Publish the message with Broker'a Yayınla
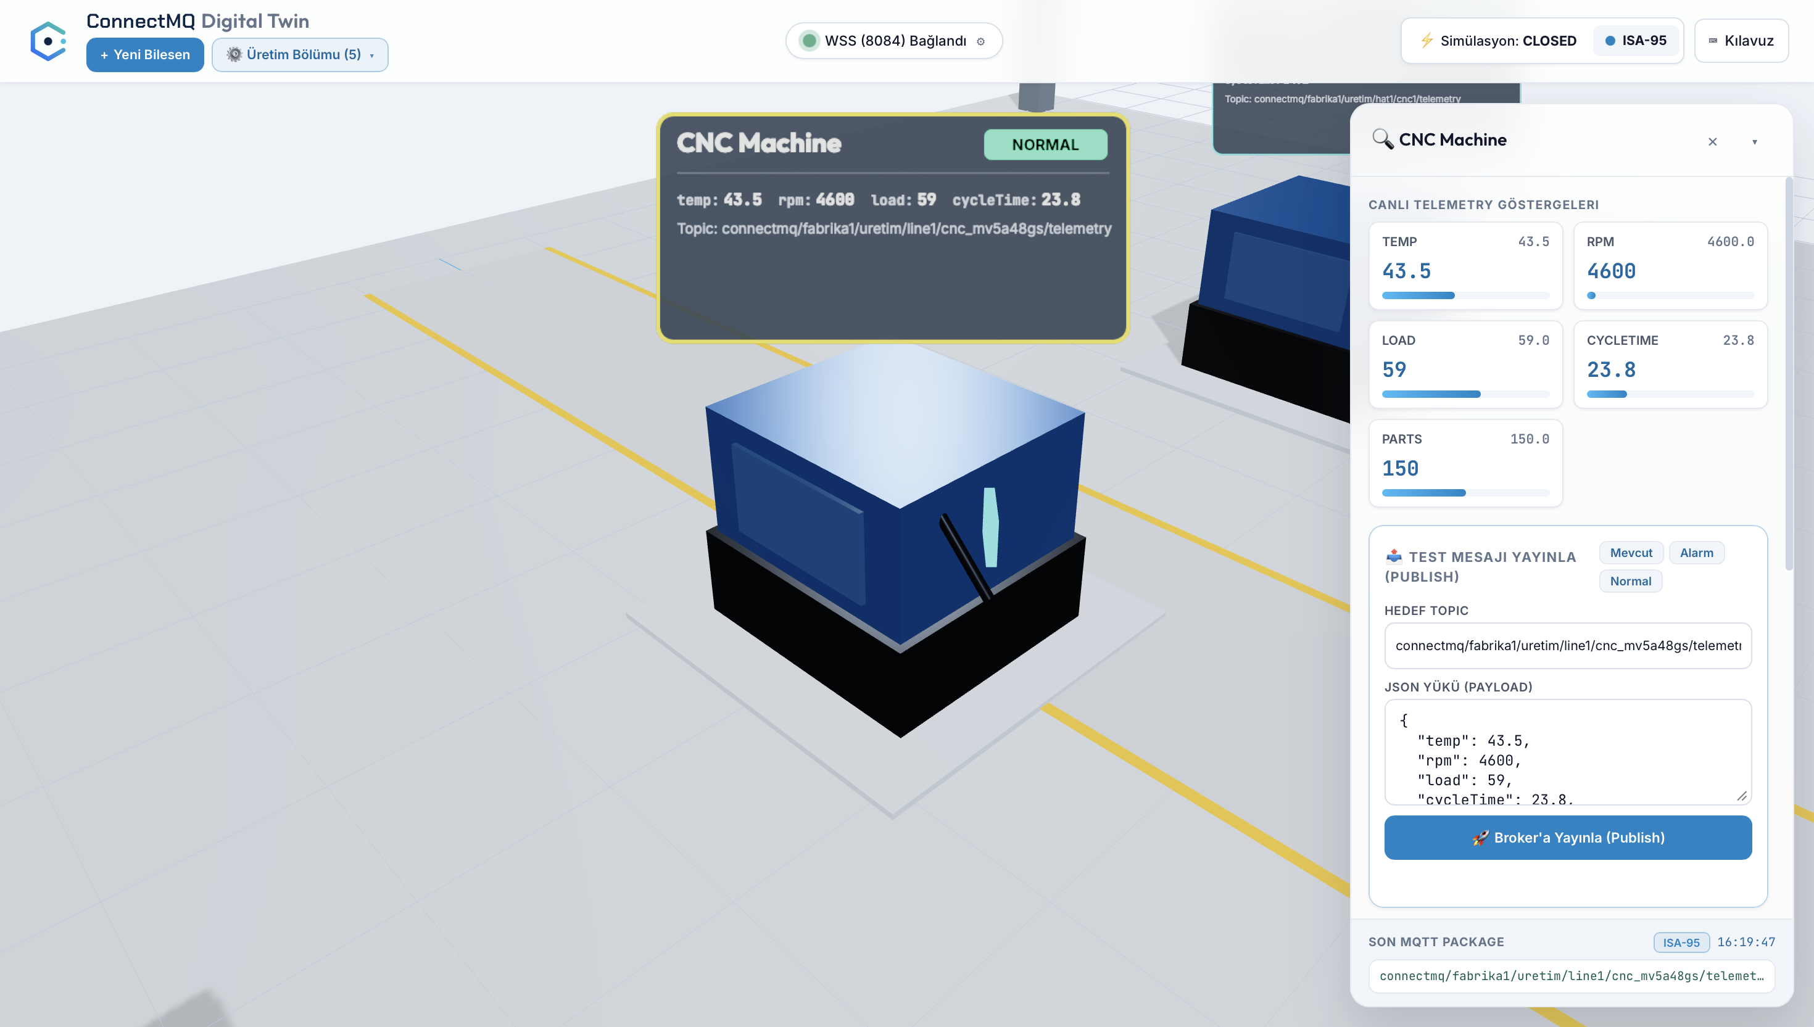 1568,837
